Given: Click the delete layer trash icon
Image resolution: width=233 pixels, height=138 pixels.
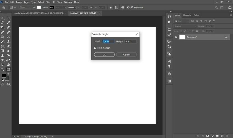Looking at the screenshot, I should tap(227, 136).
